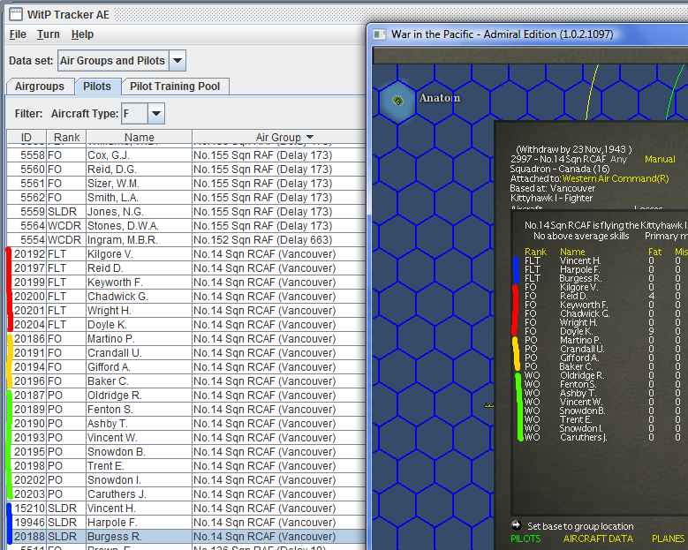Image resolution: width=688 pixels, height=550 pixels.
Task: Select tracker row Snowdon B.
Action: coord(186,452)
